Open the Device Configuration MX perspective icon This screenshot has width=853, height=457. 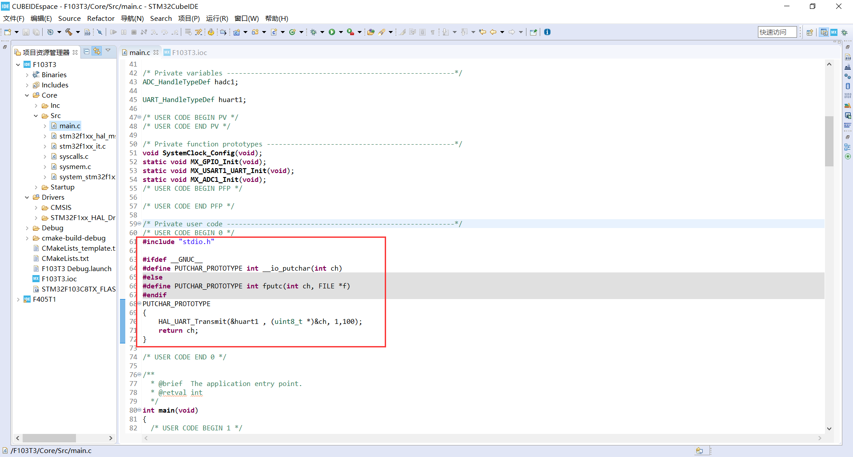(834, 32)
